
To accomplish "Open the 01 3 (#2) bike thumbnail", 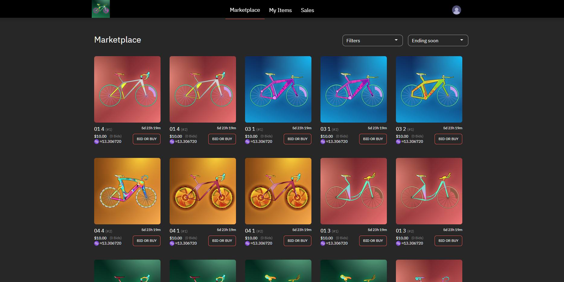I will (x=429, y=191).
